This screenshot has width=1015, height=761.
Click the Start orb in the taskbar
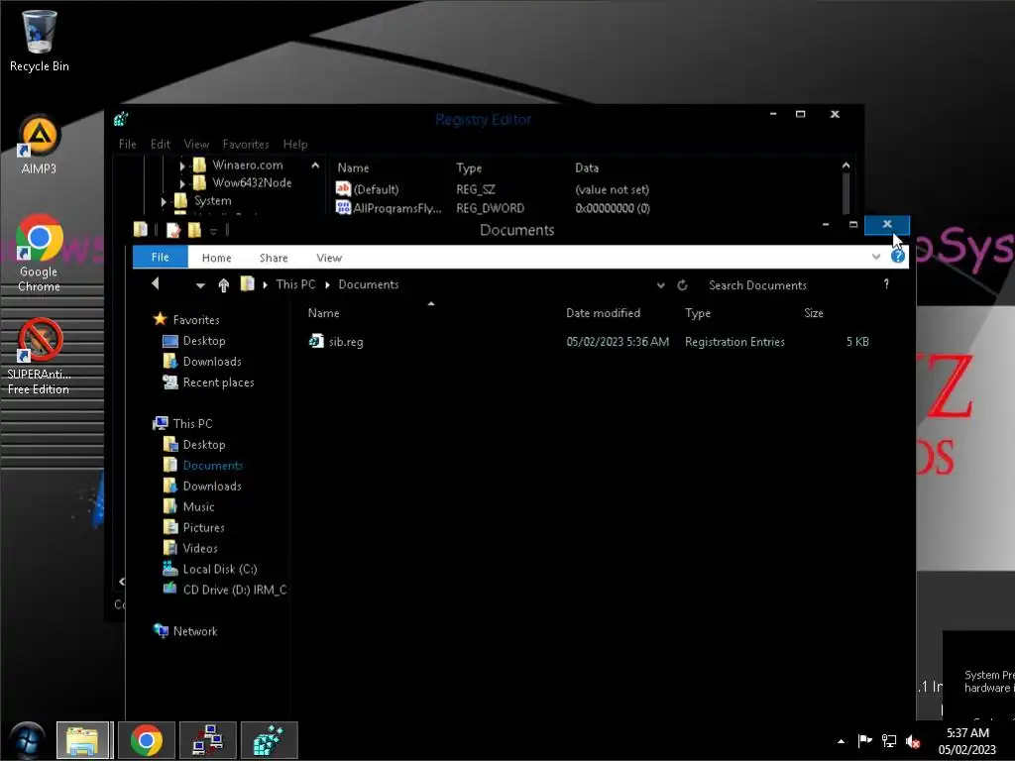27,740
